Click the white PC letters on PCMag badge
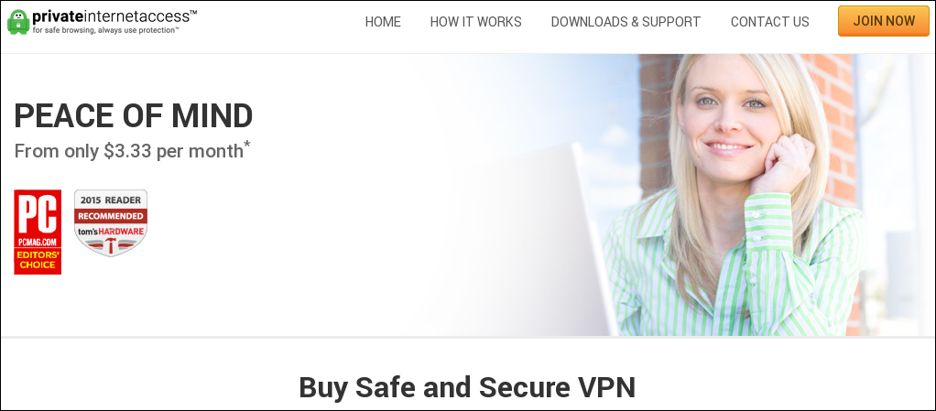This screenshot has height=411, width=936. pyautogui.click(x=38, y=215)
